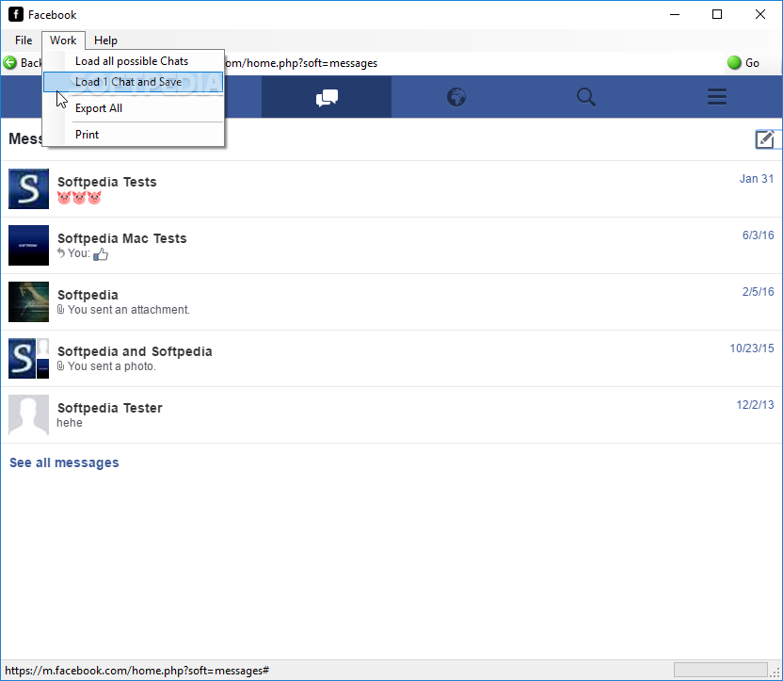Click Softpedia Tests profile thumbnail

point(28,189)
